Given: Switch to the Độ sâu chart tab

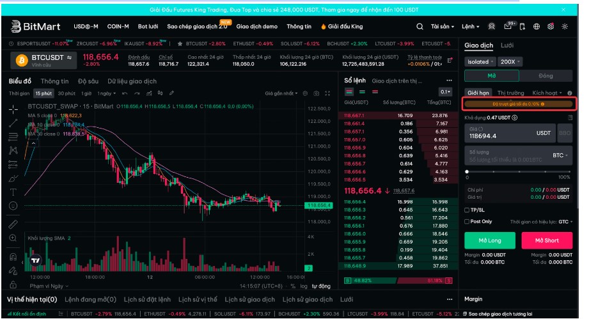Looking at the screenshot, I should [x=88, y=81].
